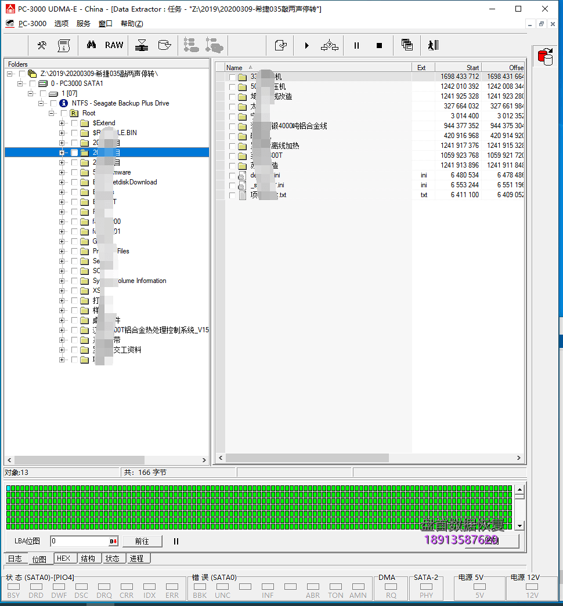The image size is (563, 606).
Task: Click the LBA位图 input field
Action: (x=80, y=541)
